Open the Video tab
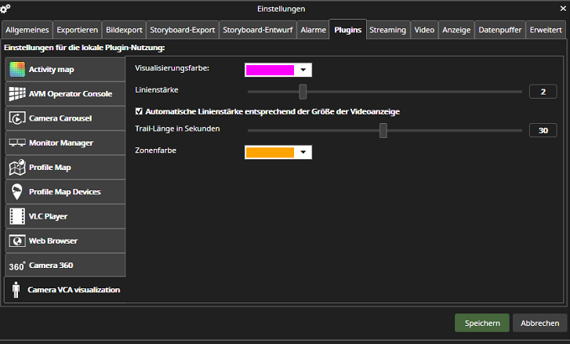570x344 pixels. (424, 30)
